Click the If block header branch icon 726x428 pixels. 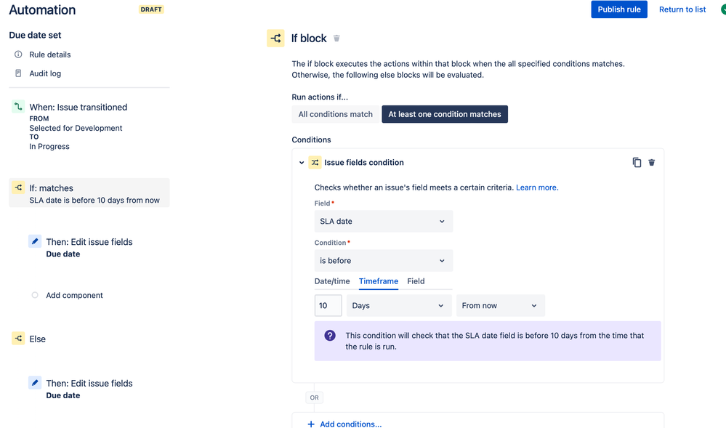pos(275,38)
